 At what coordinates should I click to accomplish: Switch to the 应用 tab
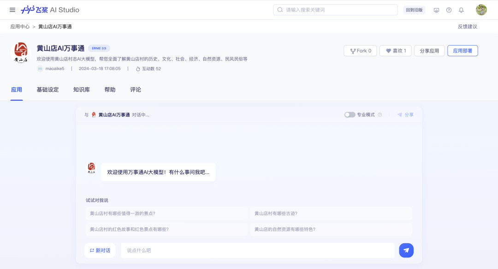tap(17, 90)
